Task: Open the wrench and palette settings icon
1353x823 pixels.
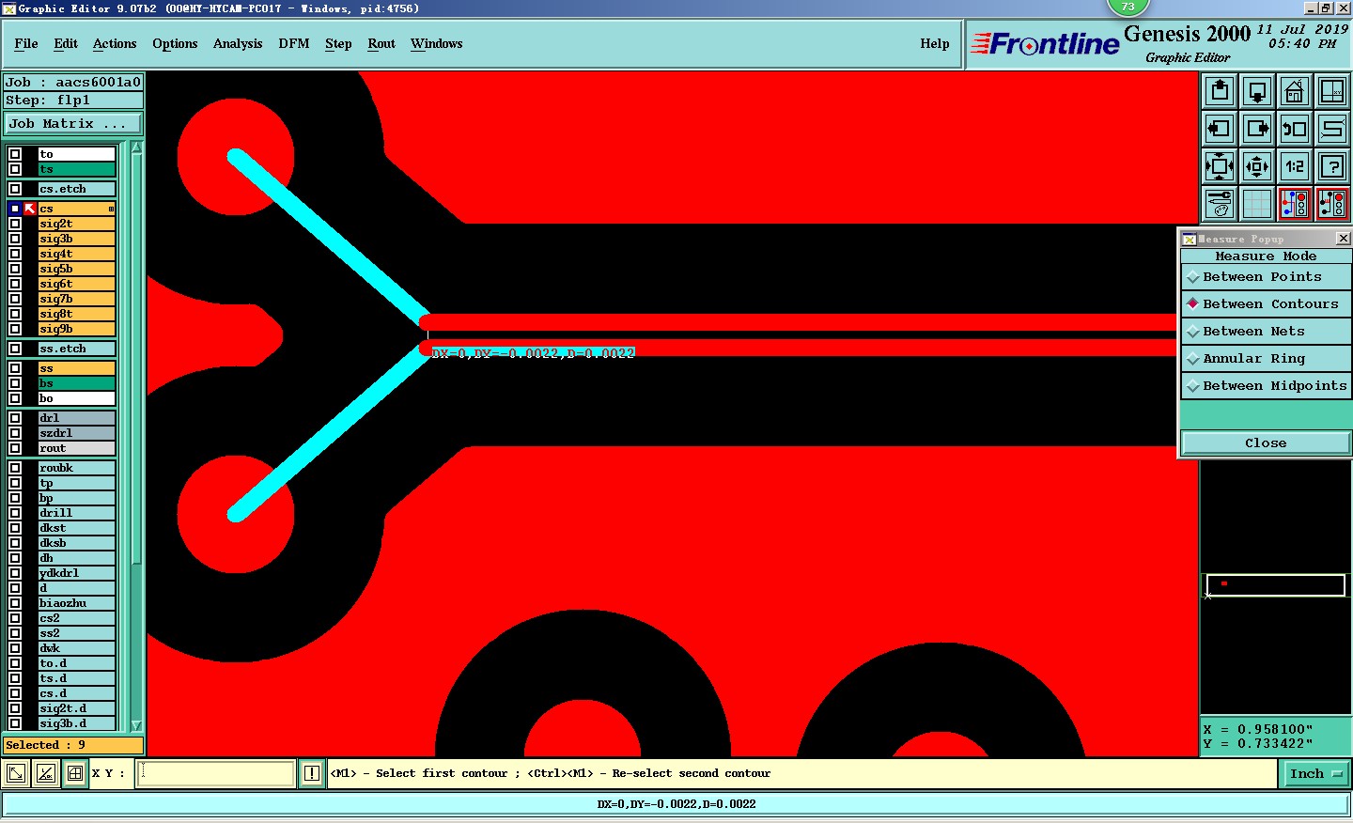Action: 1220,204
